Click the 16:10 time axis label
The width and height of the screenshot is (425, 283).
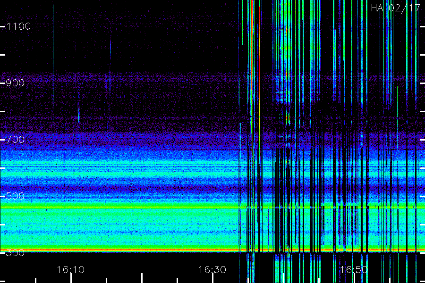point(70,270)
